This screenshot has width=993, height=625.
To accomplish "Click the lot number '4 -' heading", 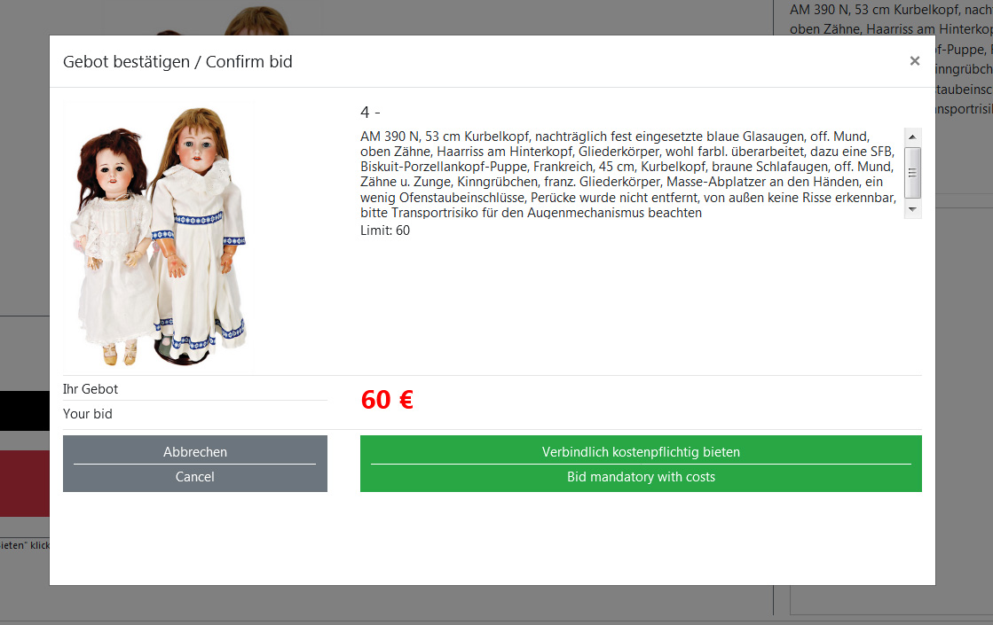I will pos(370,113).
